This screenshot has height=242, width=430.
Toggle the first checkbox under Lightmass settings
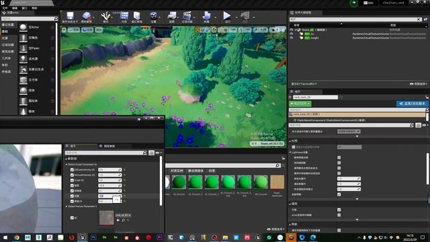pyautogui.click(x=339, y=157)
